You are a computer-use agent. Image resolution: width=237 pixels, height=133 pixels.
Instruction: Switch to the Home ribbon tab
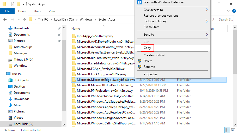(22, 11)
